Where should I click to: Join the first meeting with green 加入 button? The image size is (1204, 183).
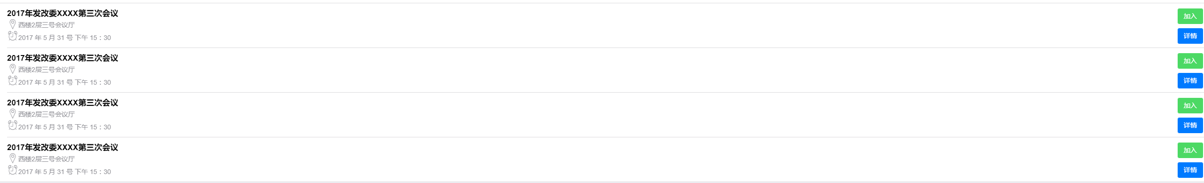pos(1190,16)
